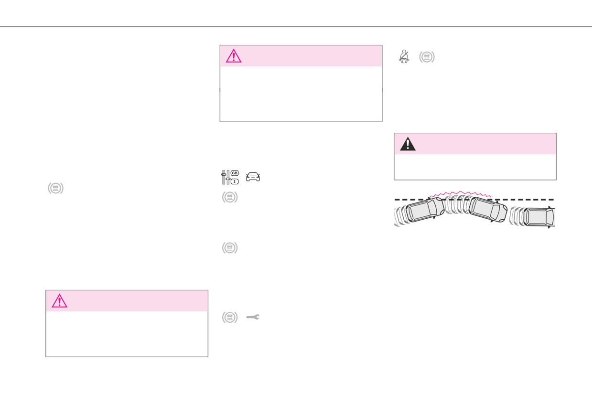
Task: Select the pink zigzag line above the dashed line
Action: click(461, 193)
